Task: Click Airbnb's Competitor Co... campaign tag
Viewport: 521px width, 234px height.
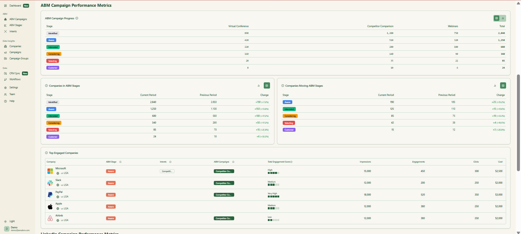Action: pos(224,218)
